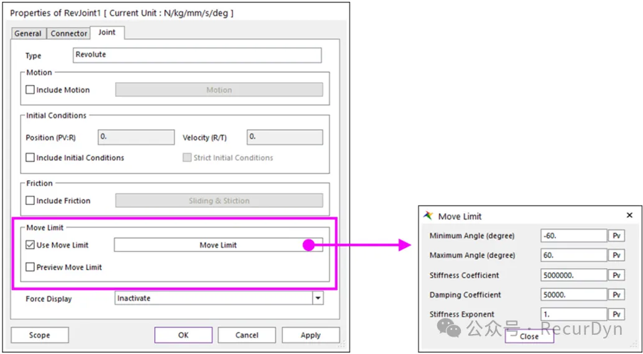Close the Move Limit dialog with X
643x354 pixels.
click(x=629, y=216)
